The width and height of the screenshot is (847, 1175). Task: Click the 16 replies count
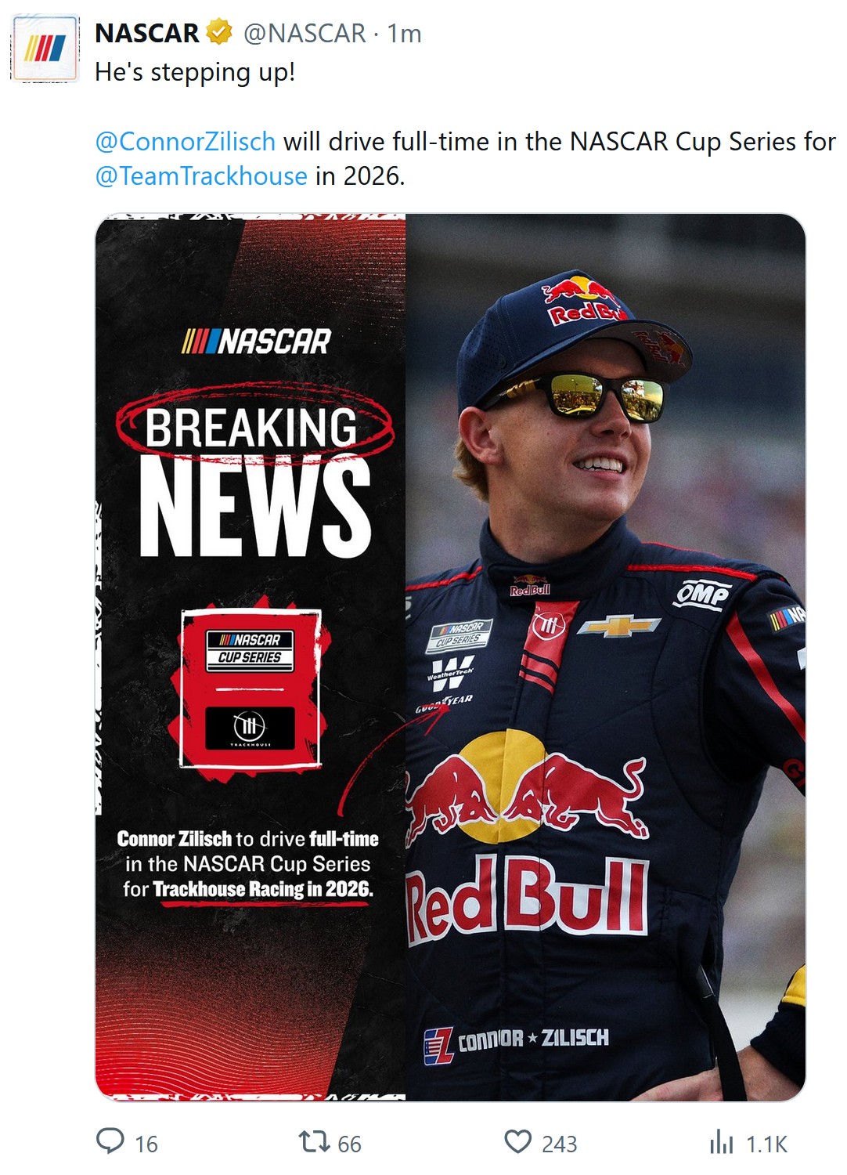point(146,1144)
